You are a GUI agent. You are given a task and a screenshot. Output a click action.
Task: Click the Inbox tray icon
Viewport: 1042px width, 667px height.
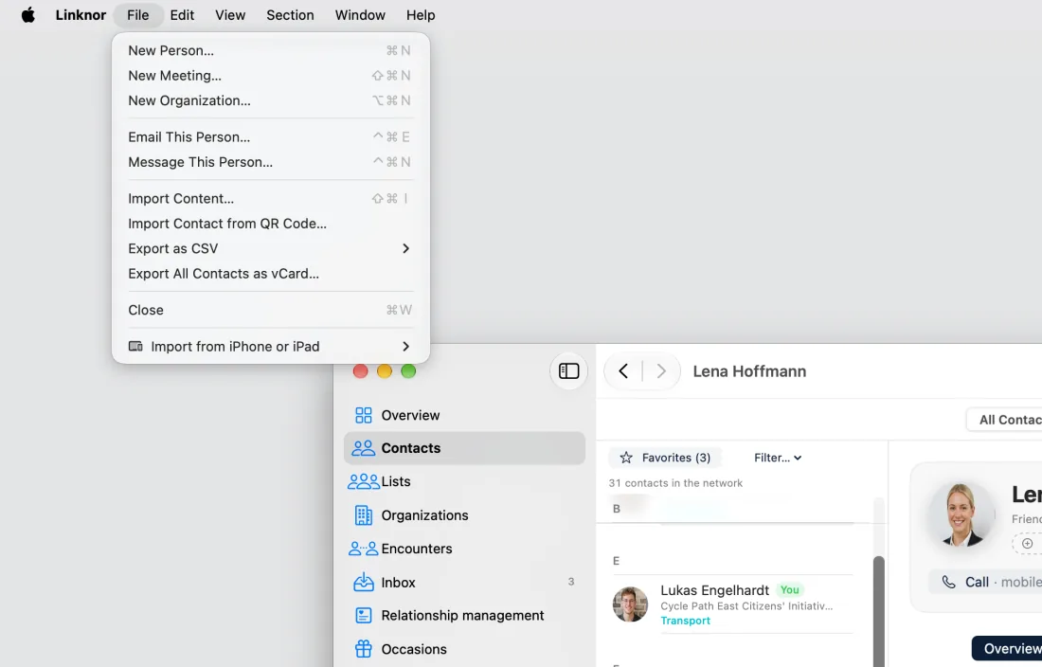(364, 582)
